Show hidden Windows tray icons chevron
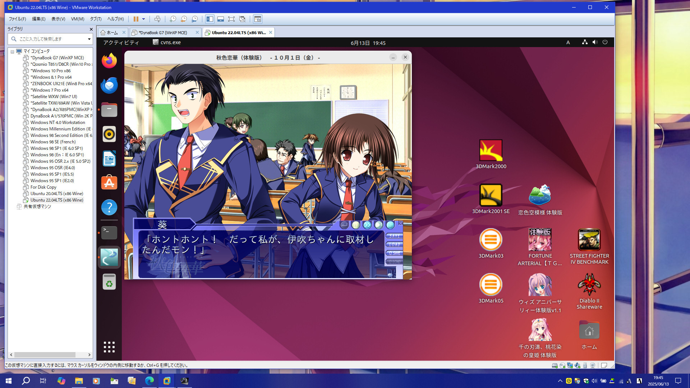Screen dimensions: 690x388 point(560,381)
